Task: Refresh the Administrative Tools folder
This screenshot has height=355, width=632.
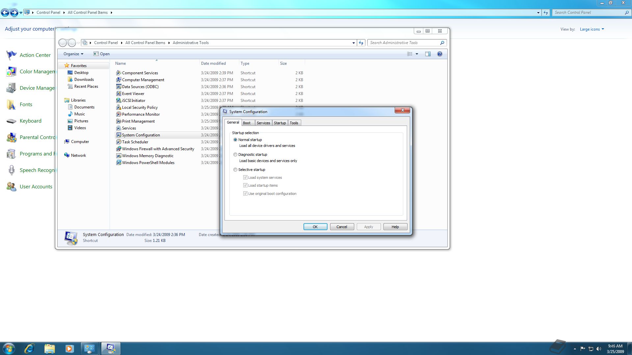Action: click(x=361, y=43)
